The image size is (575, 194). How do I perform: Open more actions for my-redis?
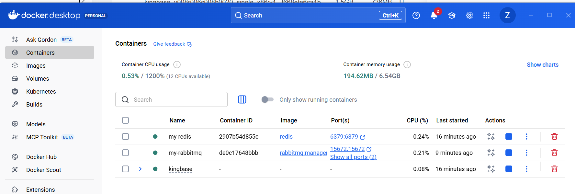point(526,137)
